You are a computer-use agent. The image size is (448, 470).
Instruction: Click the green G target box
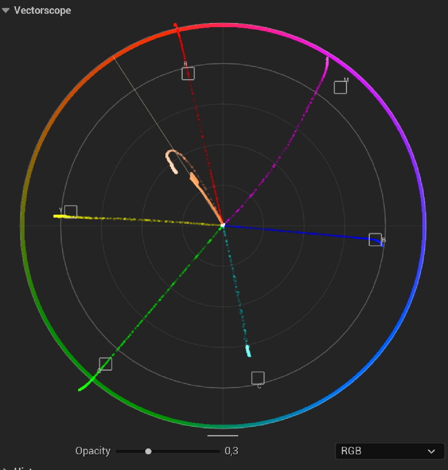point(106,364)
